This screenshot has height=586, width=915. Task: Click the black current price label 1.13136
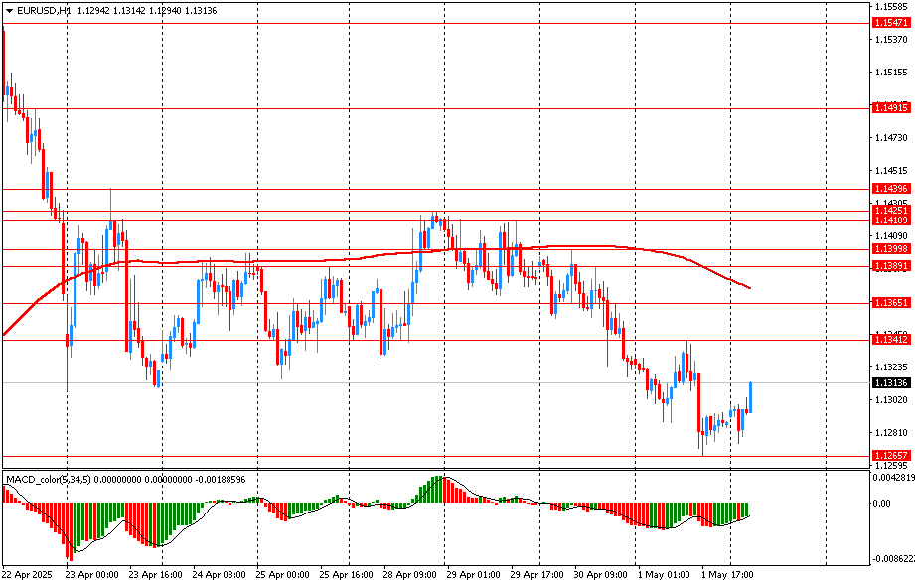click(x=891, y=383)
